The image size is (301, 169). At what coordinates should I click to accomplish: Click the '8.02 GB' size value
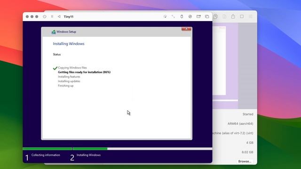pos(247,152)
